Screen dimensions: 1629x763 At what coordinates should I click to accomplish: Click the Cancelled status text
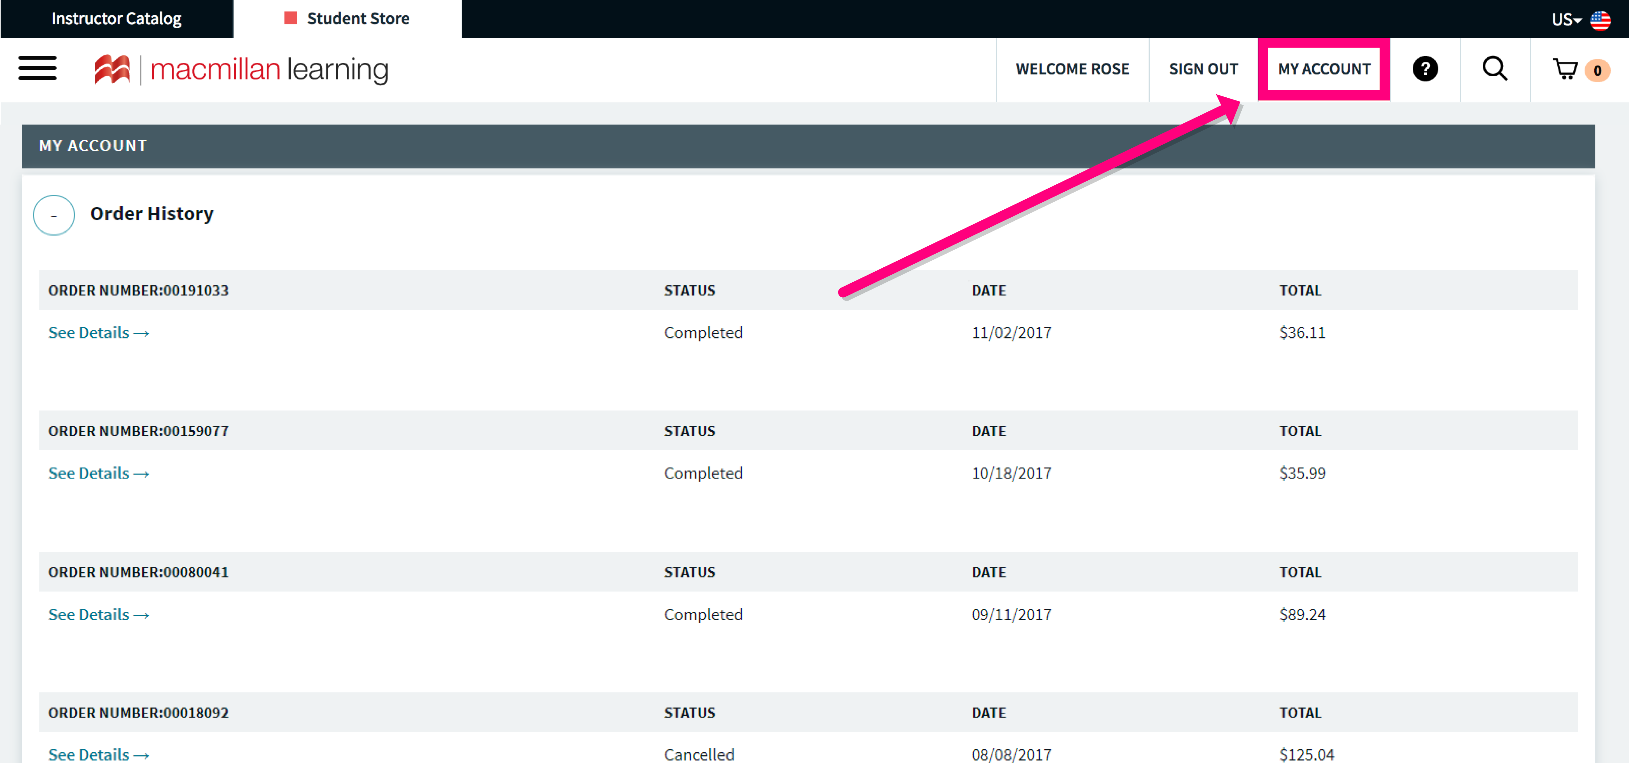click(x=699, y=754)
